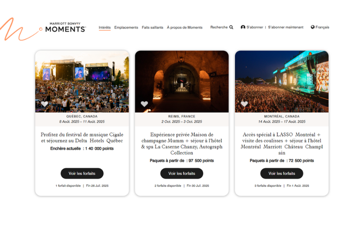Image resolution: width=359 pixels, height=227 pixels.
Task: Favorite the Reims Mumm champagne card heart
Action: click(144, 104)
